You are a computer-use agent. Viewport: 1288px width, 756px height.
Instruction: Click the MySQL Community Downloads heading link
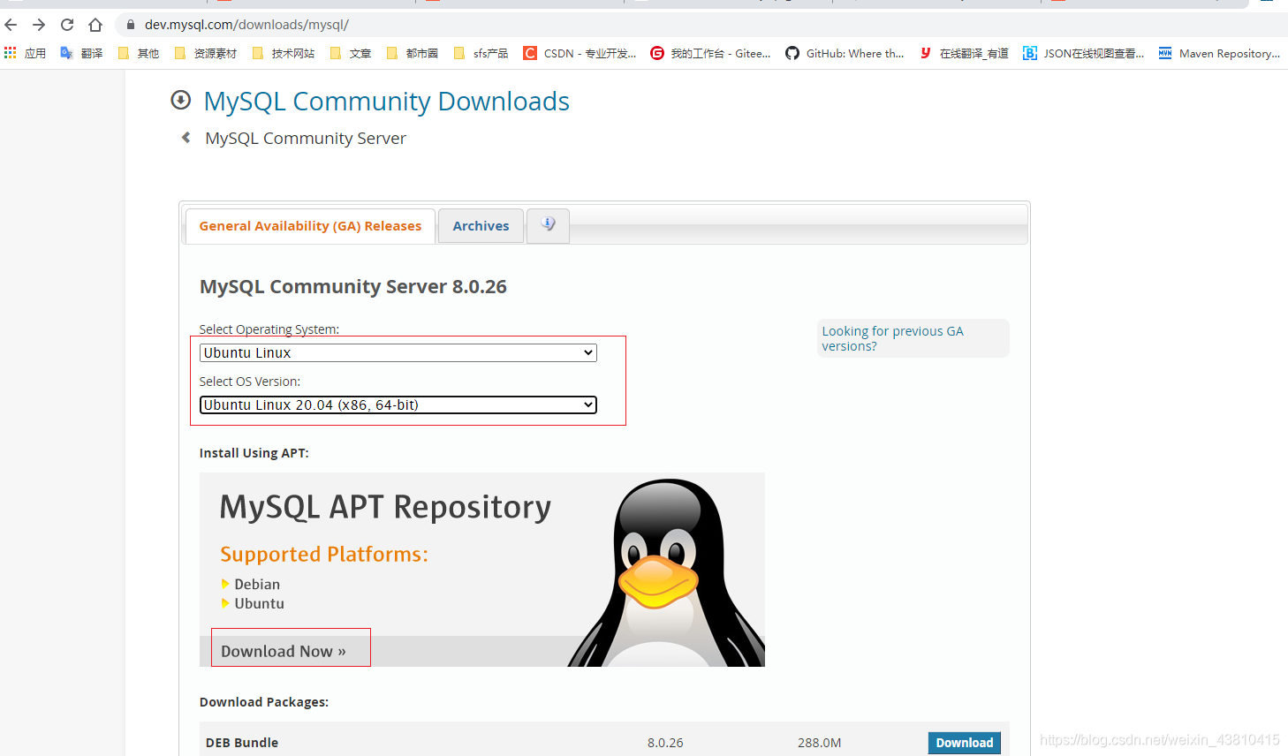tap(387, 102)
